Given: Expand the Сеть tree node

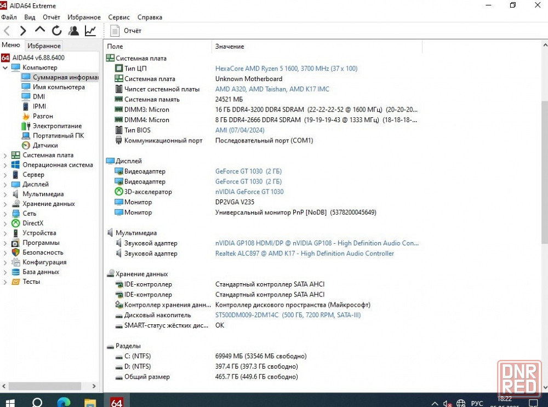Looking at the screenshot, I should [x=5, y=214].
